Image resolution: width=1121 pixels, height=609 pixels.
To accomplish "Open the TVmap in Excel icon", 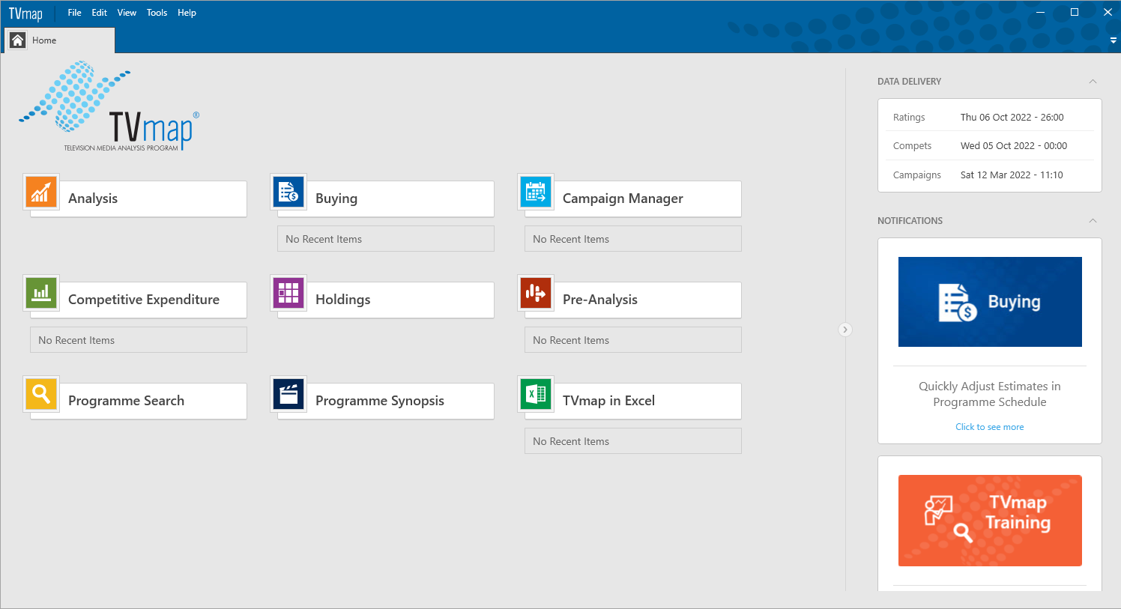I will 536,394.
